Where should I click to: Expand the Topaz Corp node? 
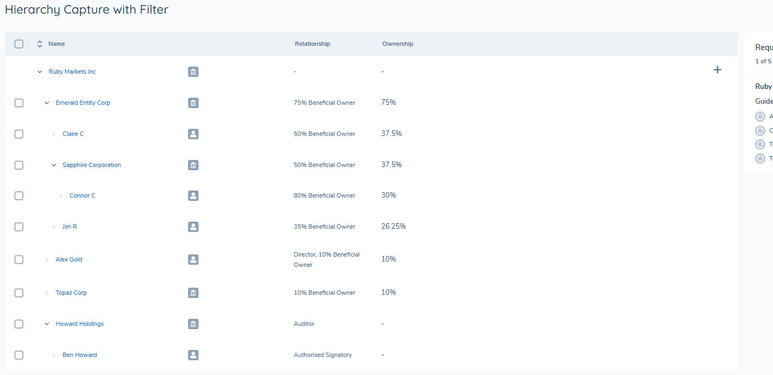click(x=46, y=293)
